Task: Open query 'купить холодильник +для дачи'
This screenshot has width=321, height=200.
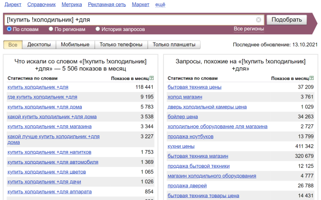Action: click(44, 182)
